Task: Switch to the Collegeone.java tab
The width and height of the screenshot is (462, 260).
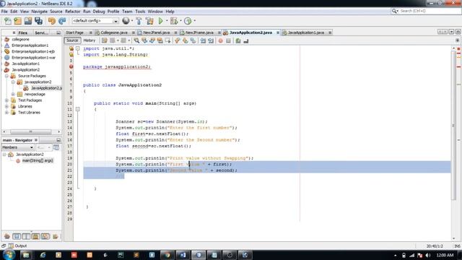Action: point(114,32)
